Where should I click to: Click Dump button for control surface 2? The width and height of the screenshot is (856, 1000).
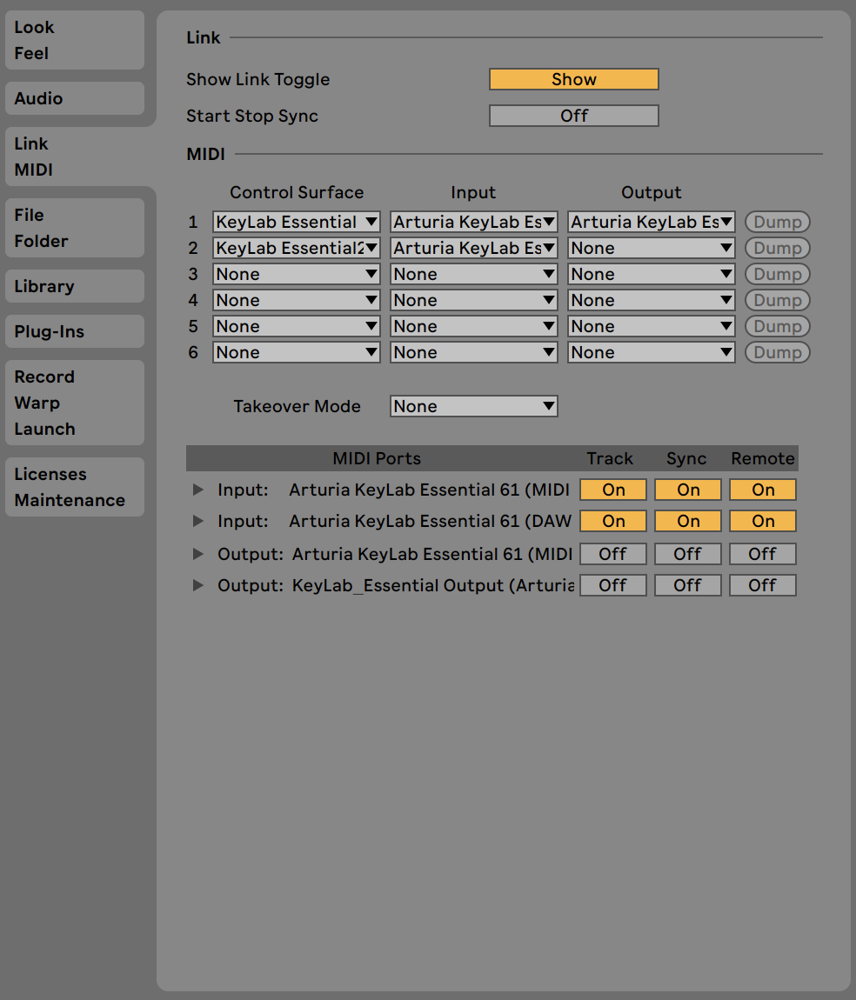[x=778, y=248]
